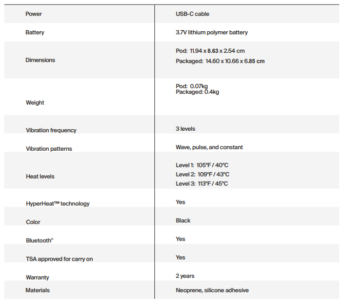Select the 3 levels value
This screenshot has height=303, width=344.
(185, 129)
